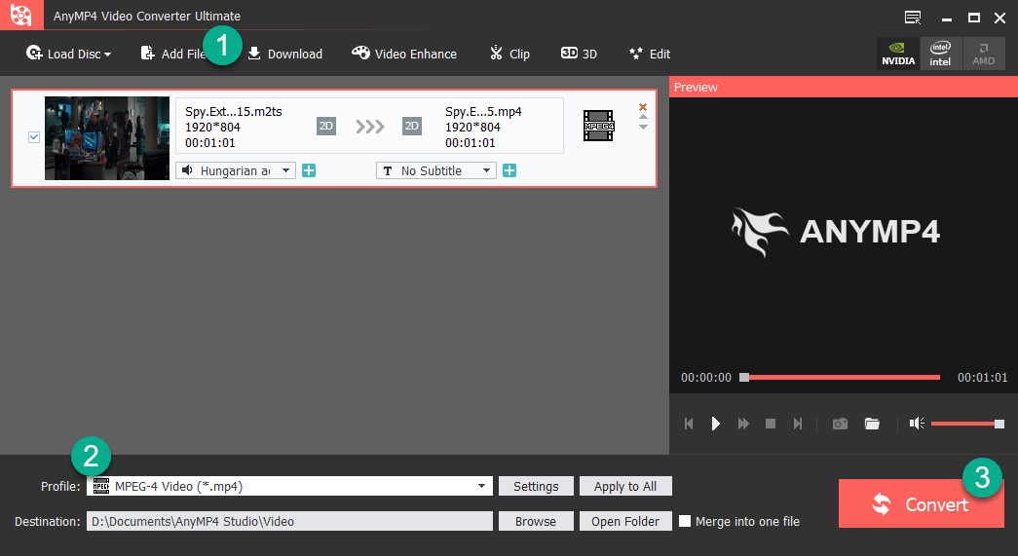
Task: Open the Download tool
Action: coord(285,54)
